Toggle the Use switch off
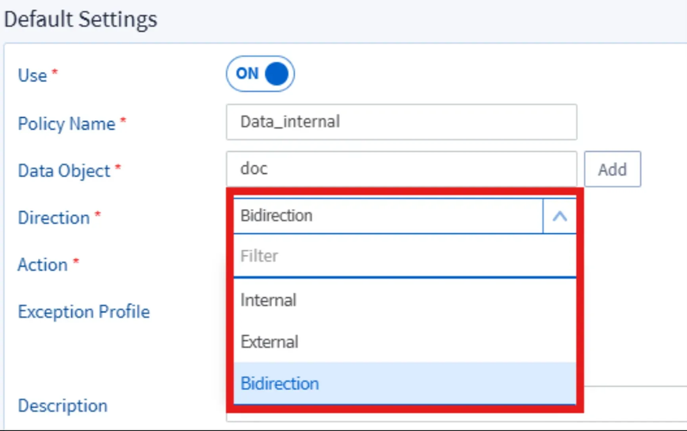This screenshot has width=687, height=431. click(260, 74)
